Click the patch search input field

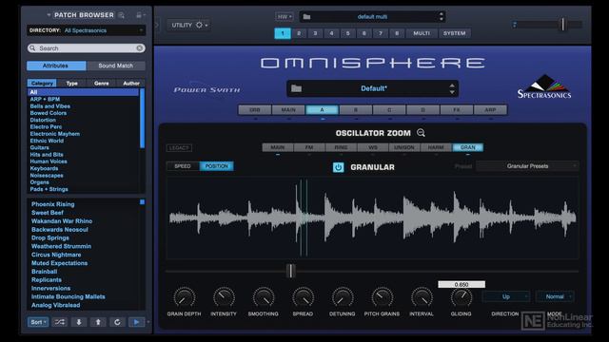(87, 48)
